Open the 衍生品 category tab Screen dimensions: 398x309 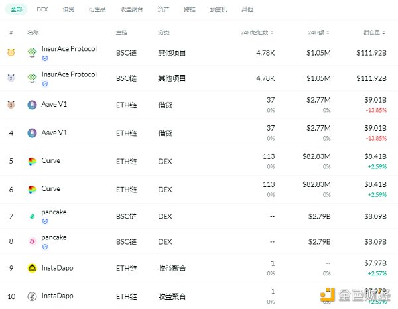(x=98, y=9)
